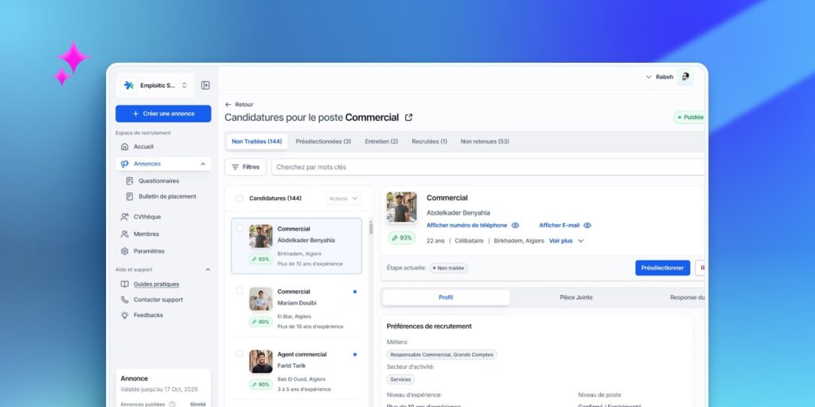
Task: Open the Pièce Jointe tab
Action: coord(575,297)
